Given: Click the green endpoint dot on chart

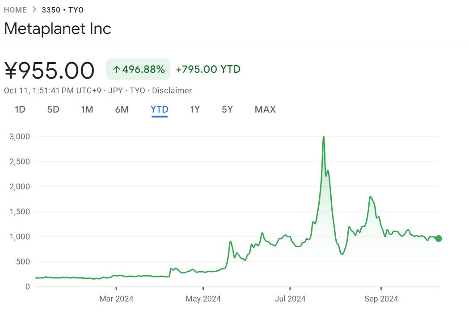Looking at the screenshot, I should pos(439,239).
